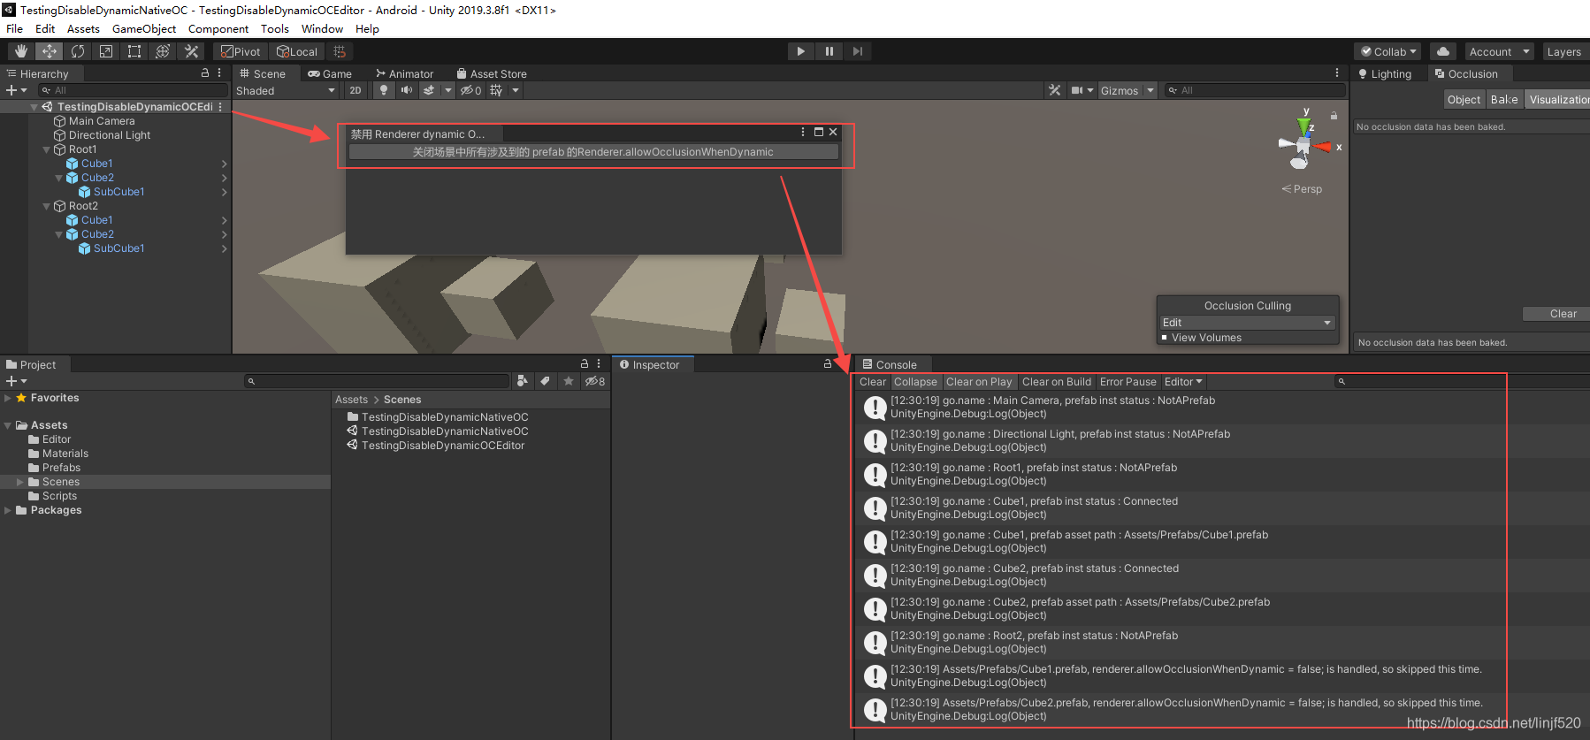Toggle scene grid visibility icon
The image size is (1590, 740).
click(x=496, y=90)
